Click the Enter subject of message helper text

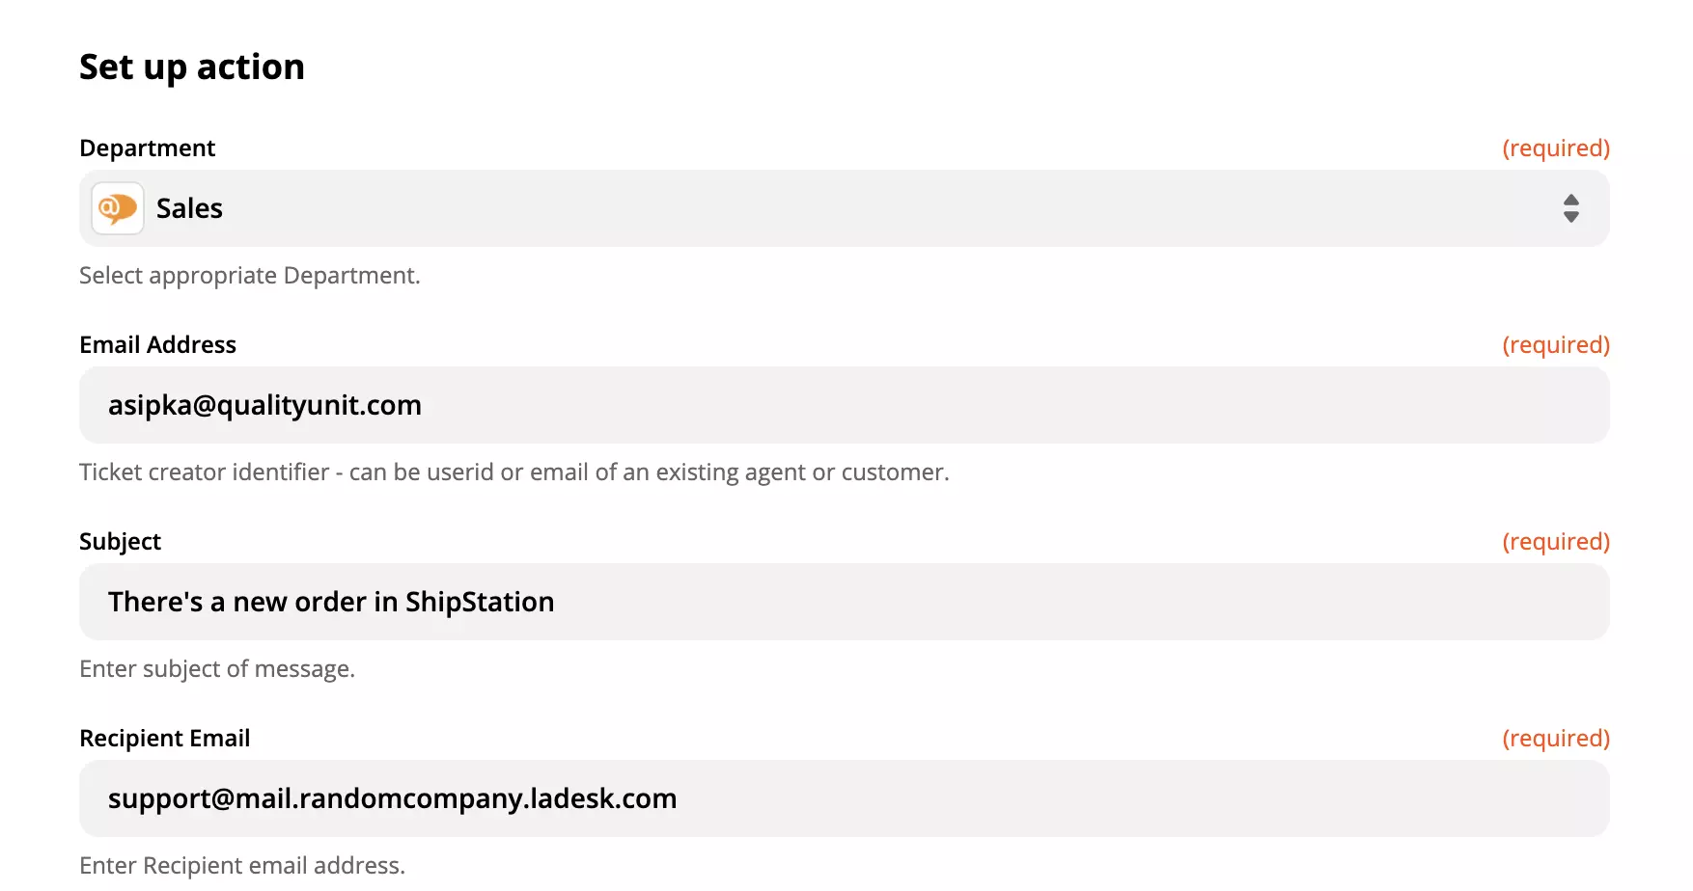pyautogui.click(x=216, y=668)
